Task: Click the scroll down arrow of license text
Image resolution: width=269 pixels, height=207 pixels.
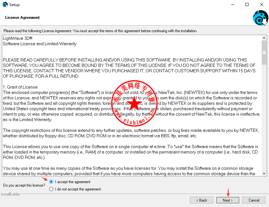Action: [264, 174]
